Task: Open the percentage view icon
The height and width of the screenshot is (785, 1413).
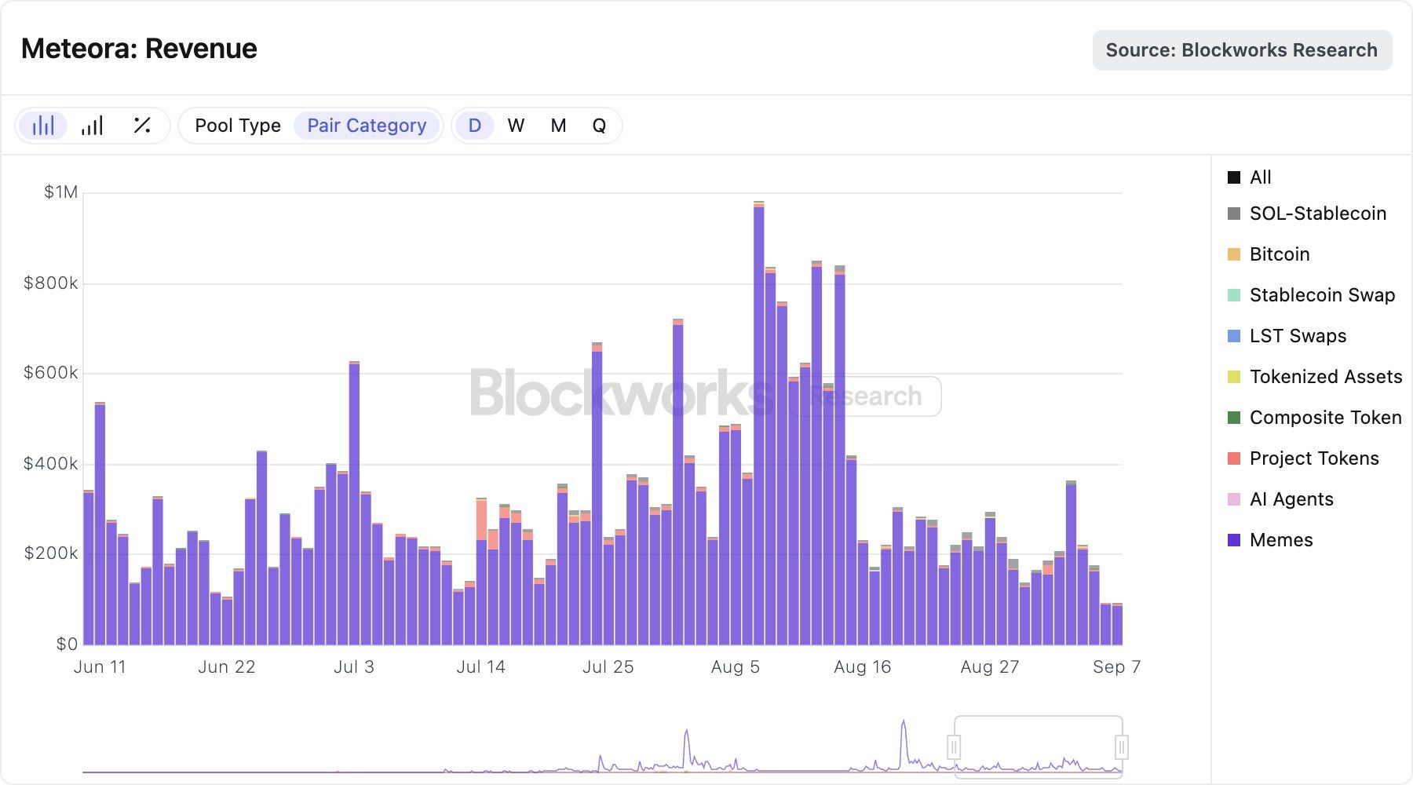Action: pyautogui.click(x=142, y=125)
